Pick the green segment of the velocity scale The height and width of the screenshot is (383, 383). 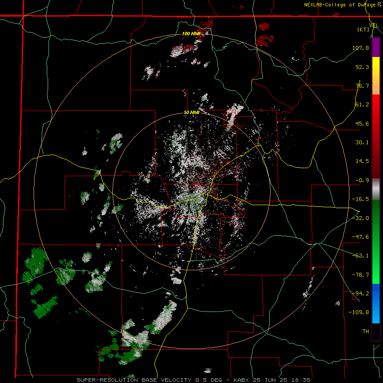tap(376, 242)
